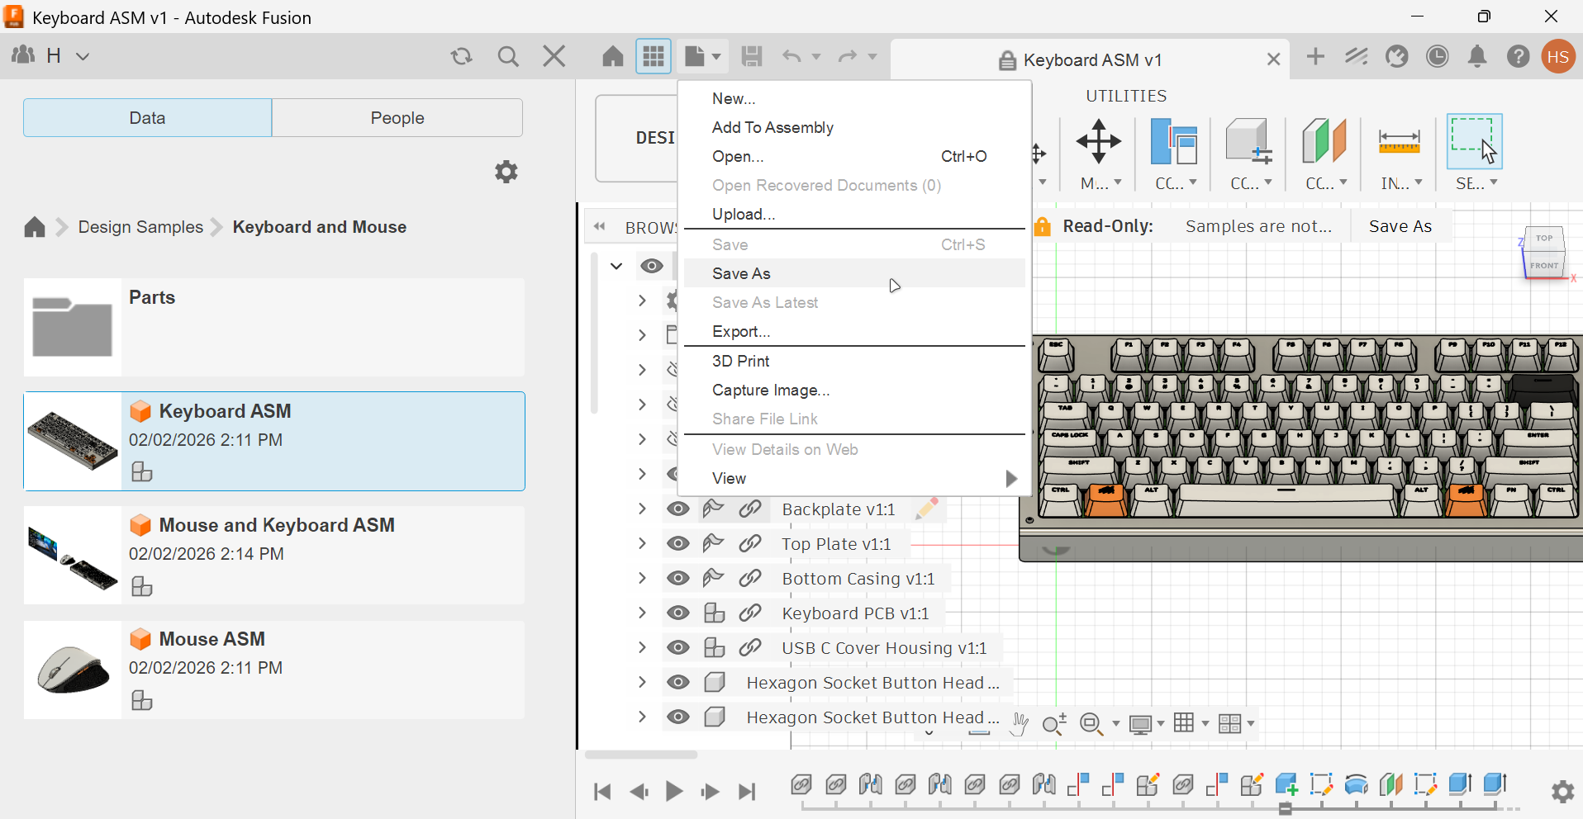The image size is (1583, 819).
Task: Click the Redo arrow icon
Action: (848, 56)
